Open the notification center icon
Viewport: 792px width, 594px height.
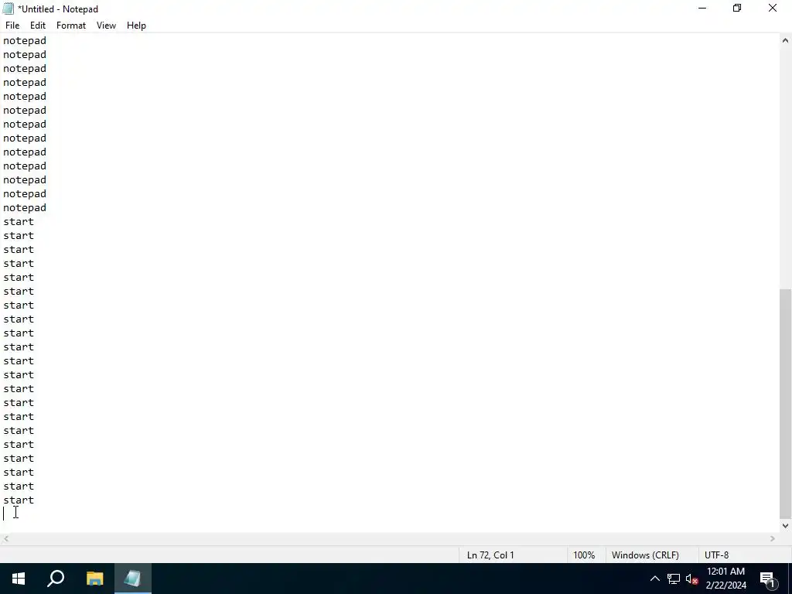point(768,579)
